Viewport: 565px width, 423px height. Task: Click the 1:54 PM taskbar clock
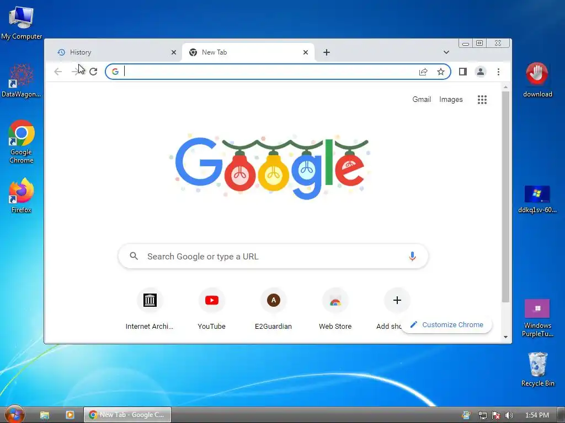pyautogui.click(x=537, y=415)
